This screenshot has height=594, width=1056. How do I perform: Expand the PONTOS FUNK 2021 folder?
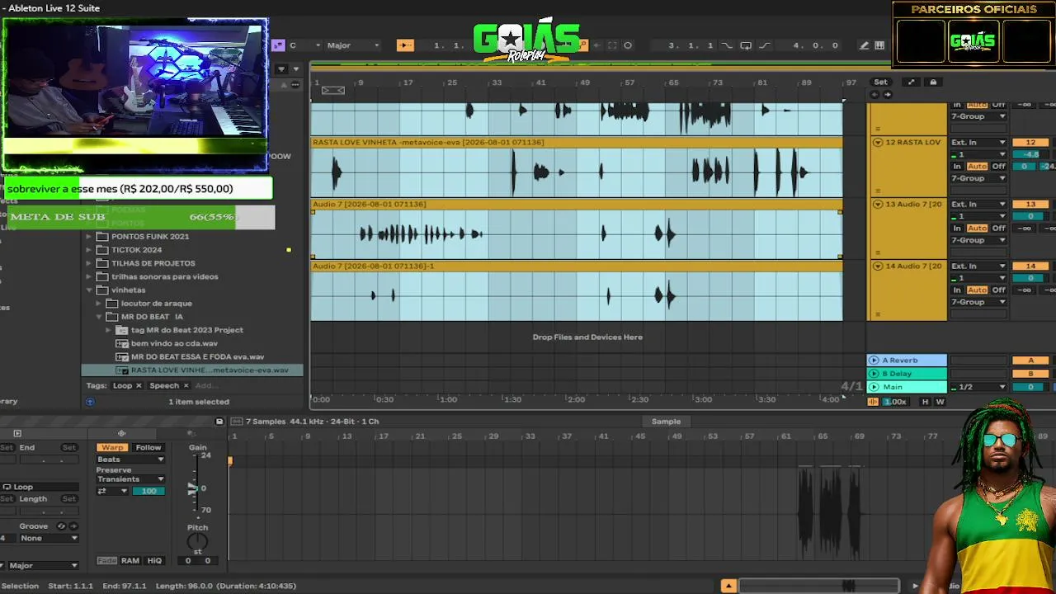pos(89,237)
